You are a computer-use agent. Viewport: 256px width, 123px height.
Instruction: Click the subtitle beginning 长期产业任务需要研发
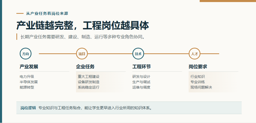tap(83, 37)
